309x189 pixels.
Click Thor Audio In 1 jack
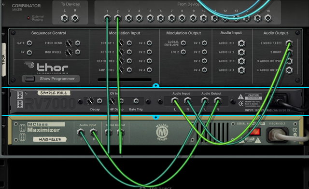tap(241, 43)
